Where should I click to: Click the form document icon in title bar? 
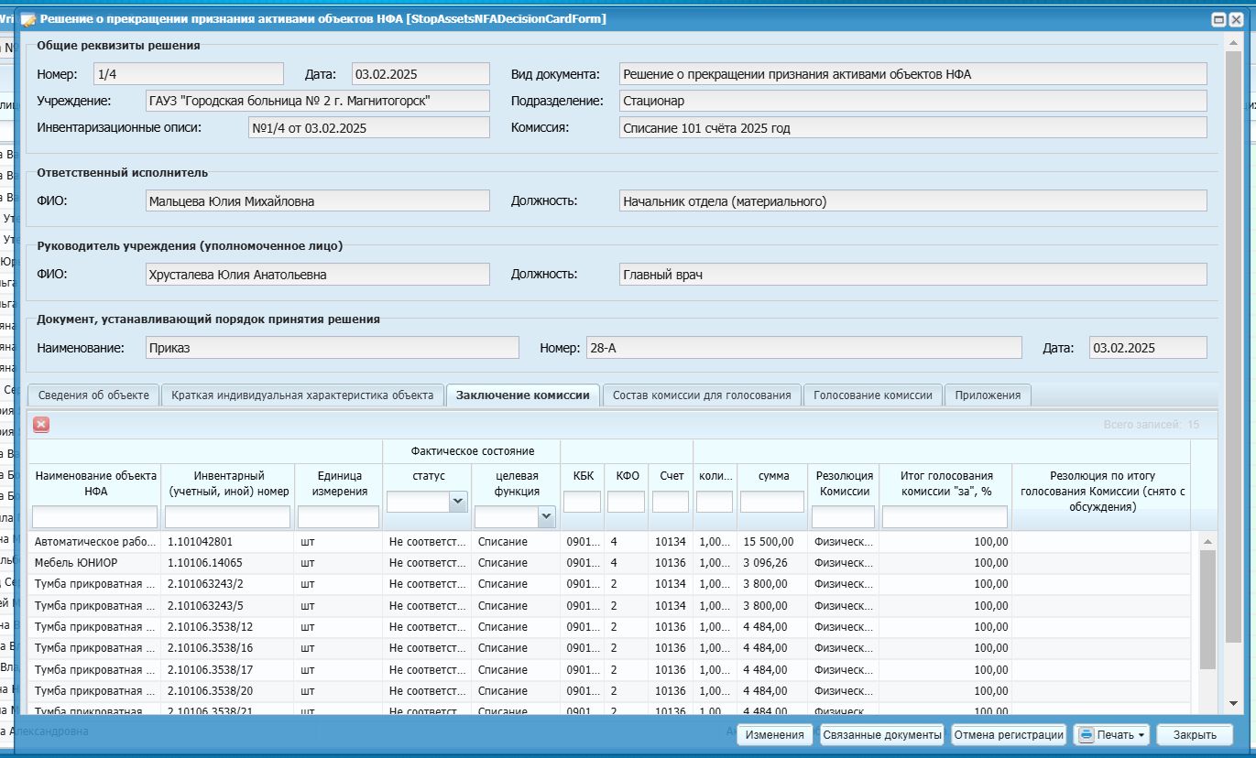click(28, 19)
